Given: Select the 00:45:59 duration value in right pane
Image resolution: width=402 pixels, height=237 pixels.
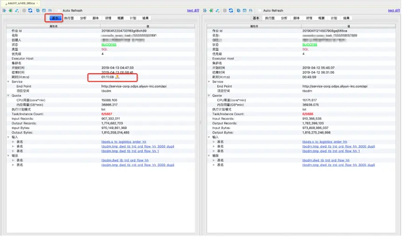Looking at the screenshot, I should pos(309,77).
